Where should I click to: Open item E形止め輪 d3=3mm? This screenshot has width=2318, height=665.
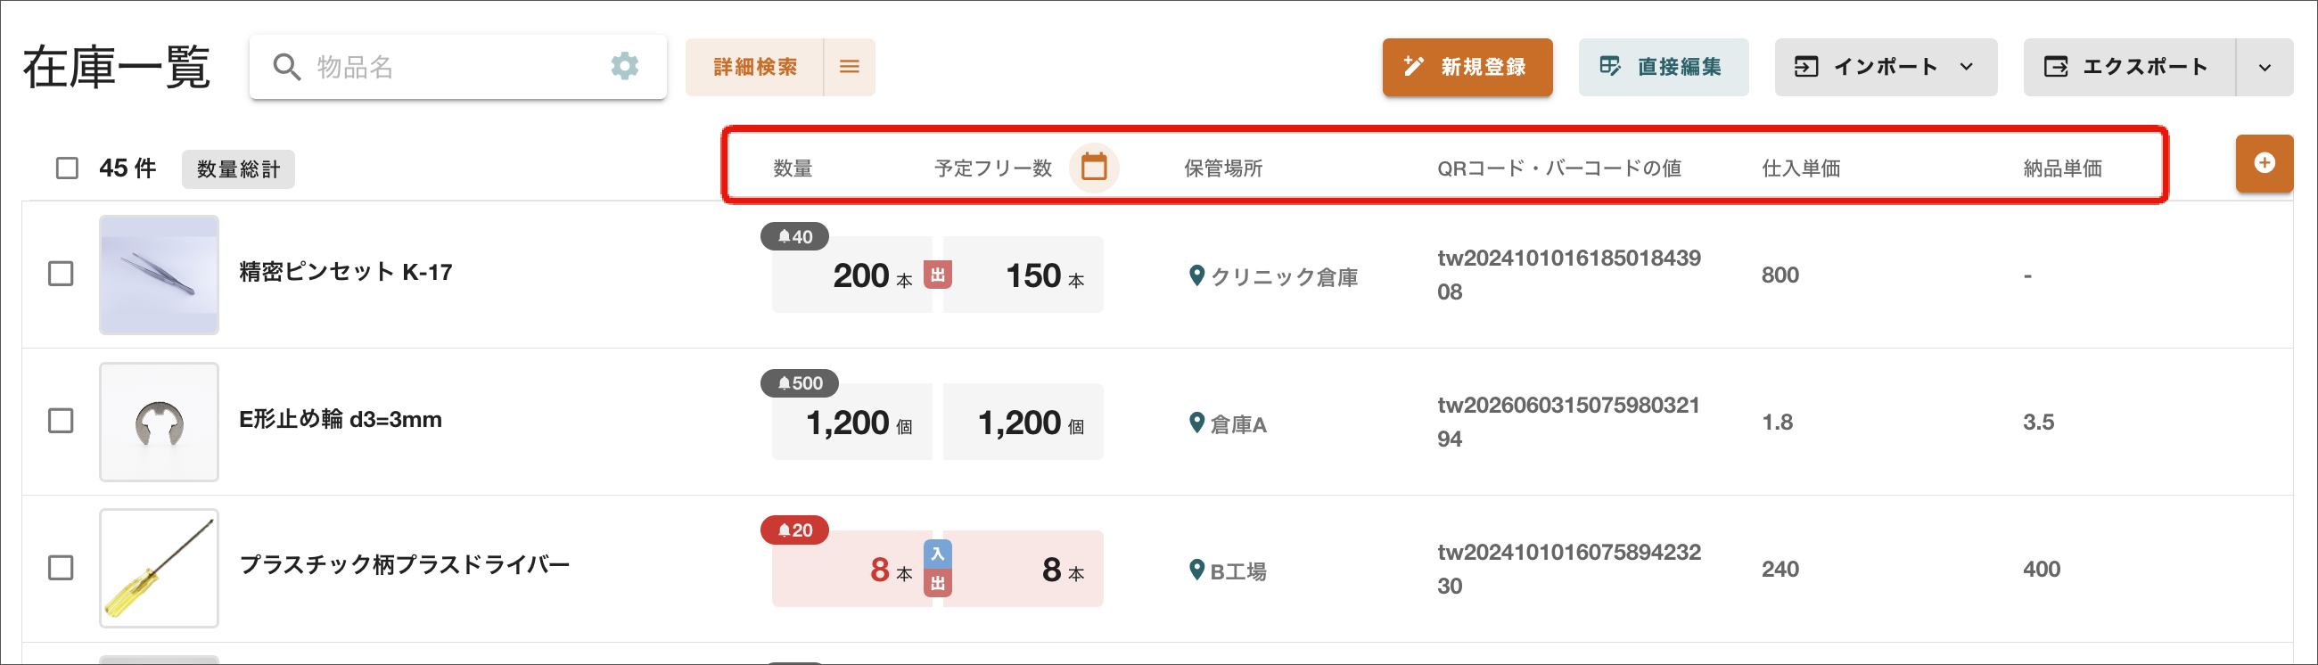341,419
